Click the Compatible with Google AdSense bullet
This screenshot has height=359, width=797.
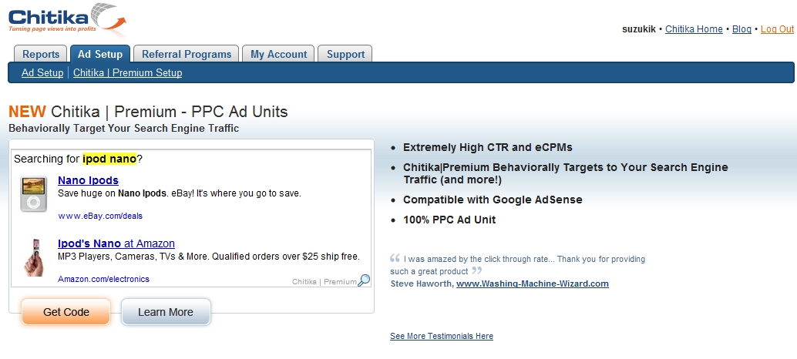tap(493, 200)
